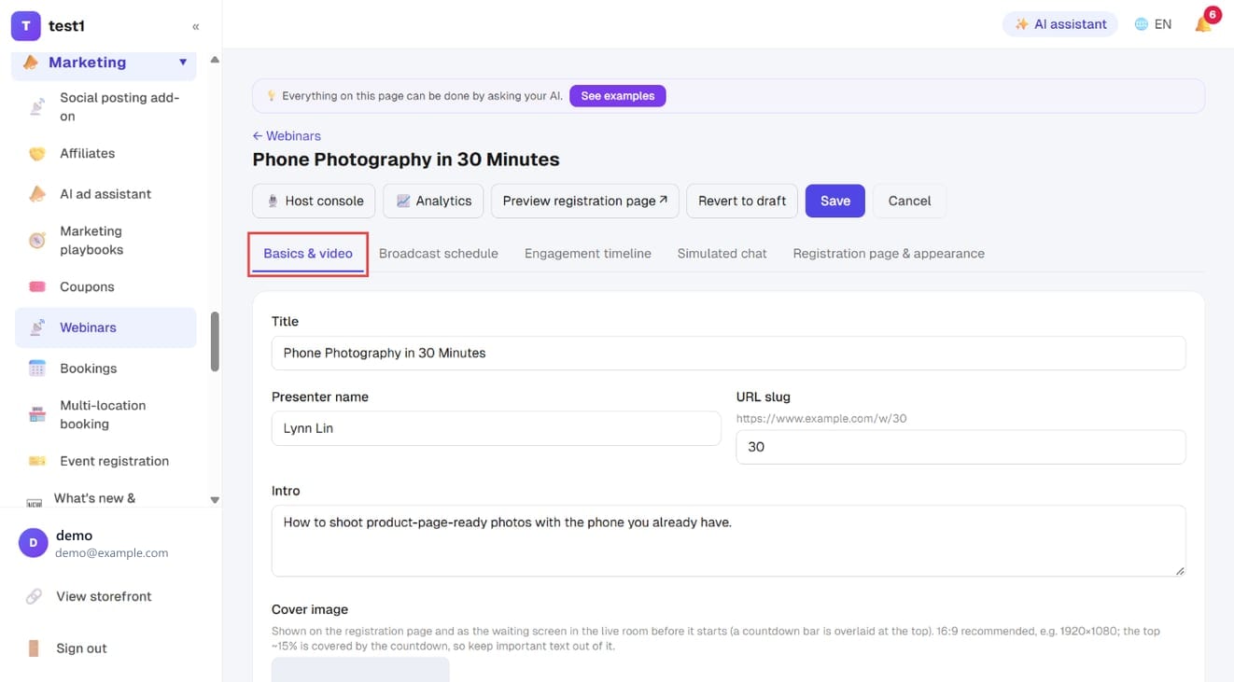Collapse the sidebar with double chevron icon
This screenshot has width=1234, height=682.
(195, 26)
